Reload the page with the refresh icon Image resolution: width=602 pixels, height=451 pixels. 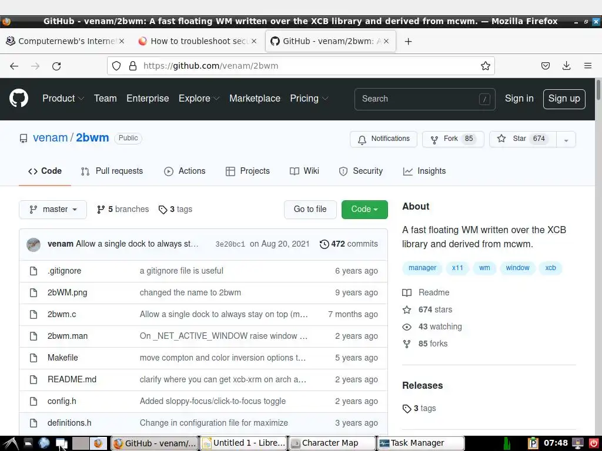56,66
